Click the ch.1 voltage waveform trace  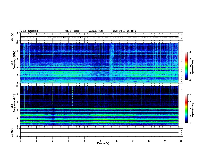(x=99, y=37)
